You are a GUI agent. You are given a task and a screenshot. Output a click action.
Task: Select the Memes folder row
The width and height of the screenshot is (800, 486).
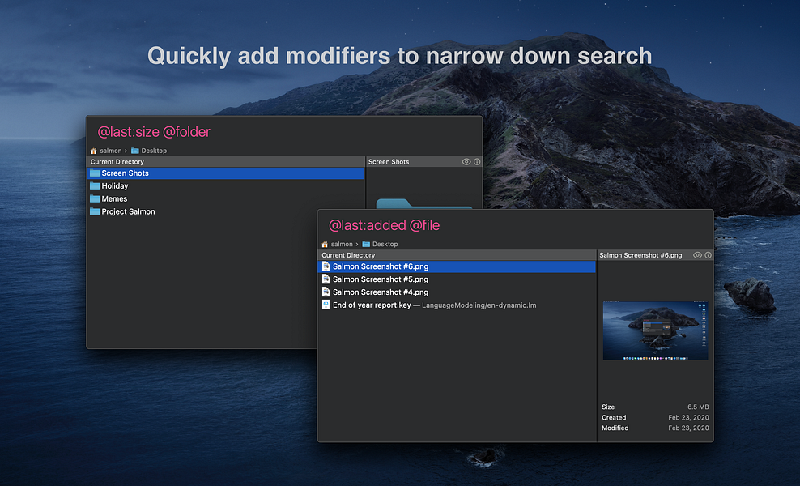tap(226, 198)
